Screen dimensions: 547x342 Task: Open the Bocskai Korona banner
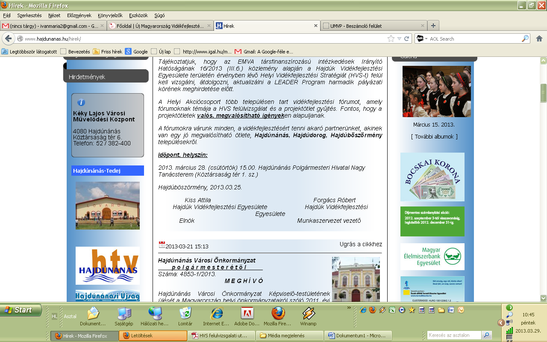(x=432, y=177)
